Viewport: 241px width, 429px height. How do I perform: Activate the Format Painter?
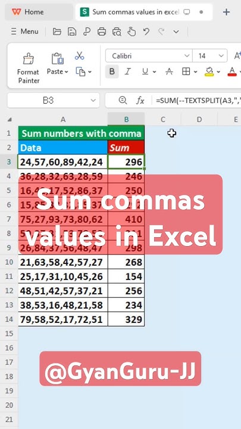pyautogui.click(x=28, y=68)
